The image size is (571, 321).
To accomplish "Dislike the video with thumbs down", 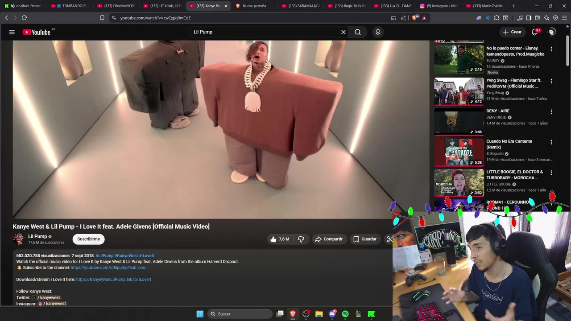I will pos(301,239).
